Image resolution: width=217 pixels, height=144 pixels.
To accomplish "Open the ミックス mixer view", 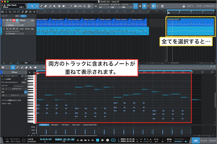I will point(204,140).
